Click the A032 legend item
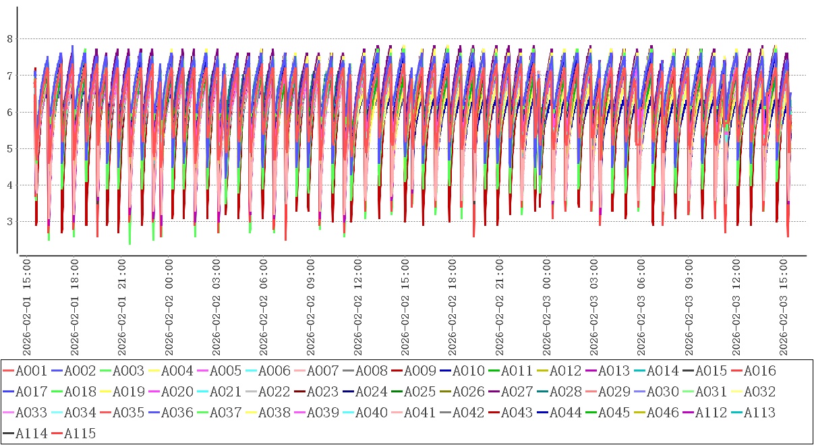Viewport: 814px width, 445px height. point(760,392)
